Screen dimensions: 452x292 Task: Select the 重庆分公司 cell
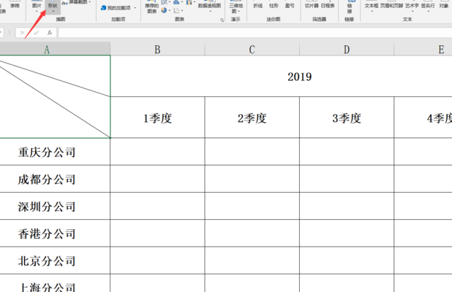pos(55,152)
